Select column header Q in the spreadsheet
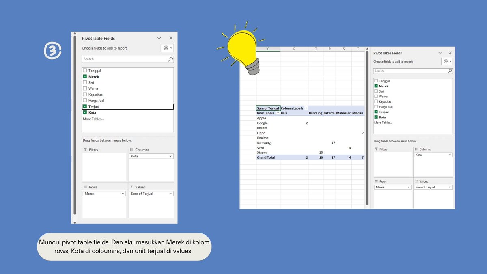487x274 pixels. coord(316,49)
